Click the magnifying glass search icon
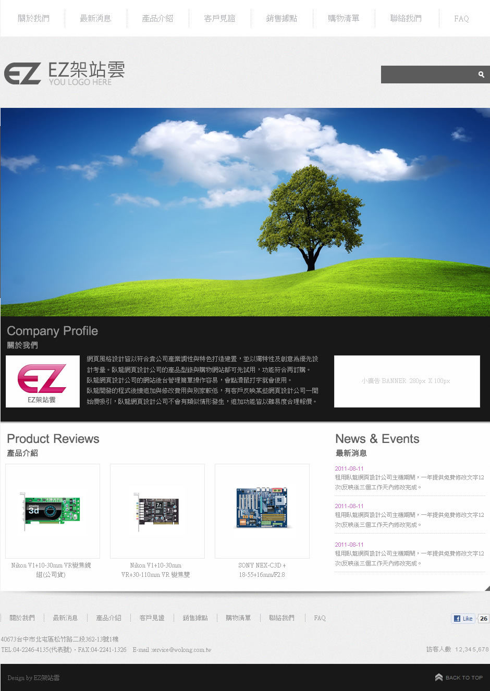Image resolution: width=490 pixels, height=691 pixels. pyautogui.click(x=481, y=75)
